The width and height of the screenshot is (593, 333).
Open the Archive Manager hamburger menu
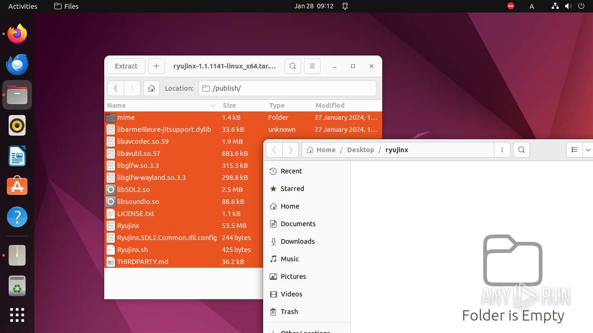[x=312, y=66]
